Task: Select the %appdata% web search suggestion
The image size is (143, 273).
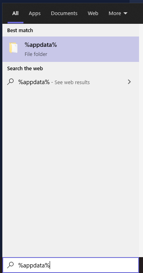Action: point(69,82)
